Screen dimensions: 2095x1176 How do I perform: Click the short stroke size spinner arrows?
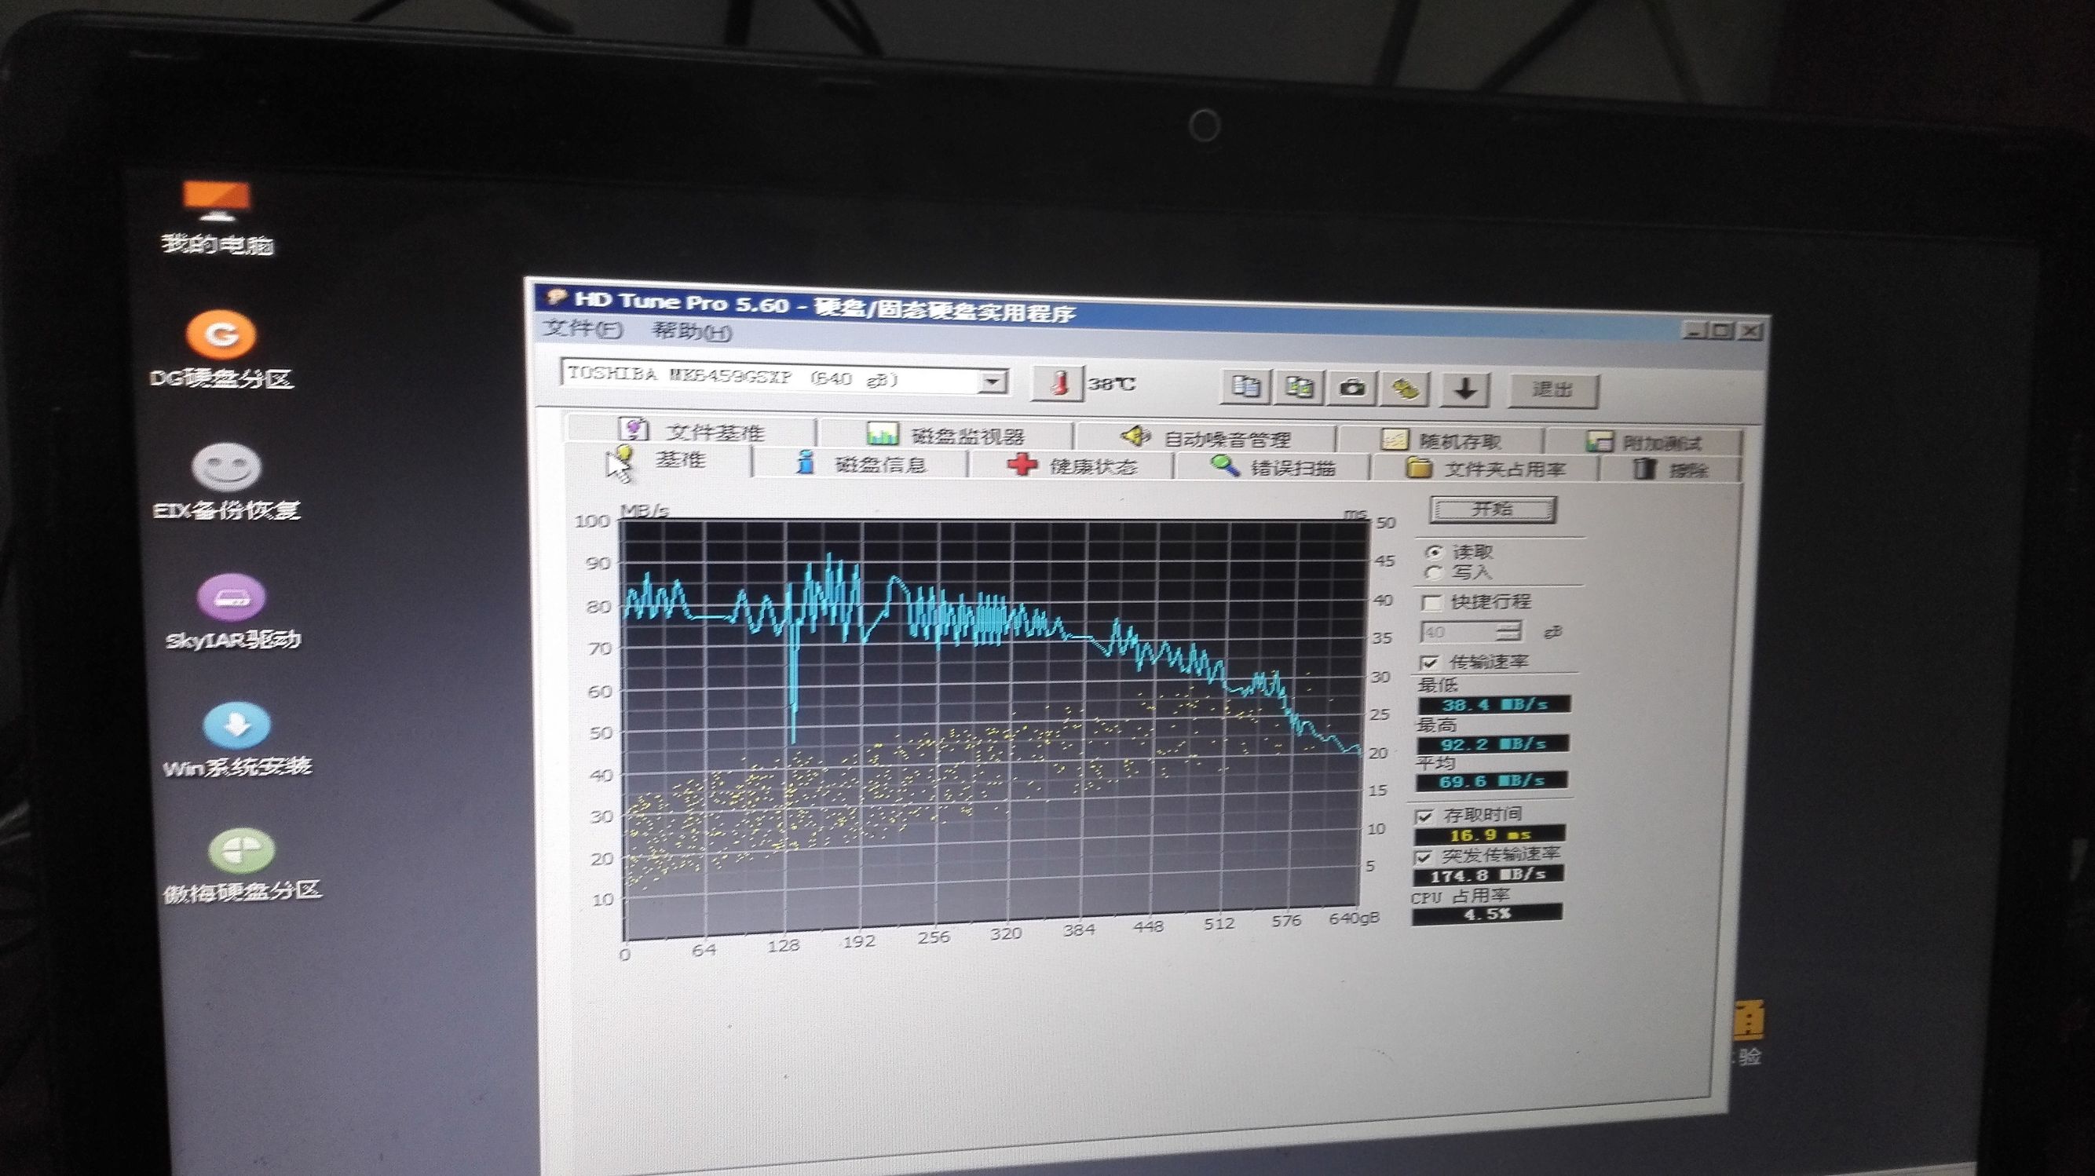click(1508, 631)
